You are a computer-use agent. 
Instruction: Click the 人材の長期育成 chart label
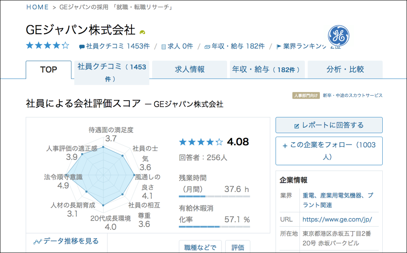coord(73,205)
